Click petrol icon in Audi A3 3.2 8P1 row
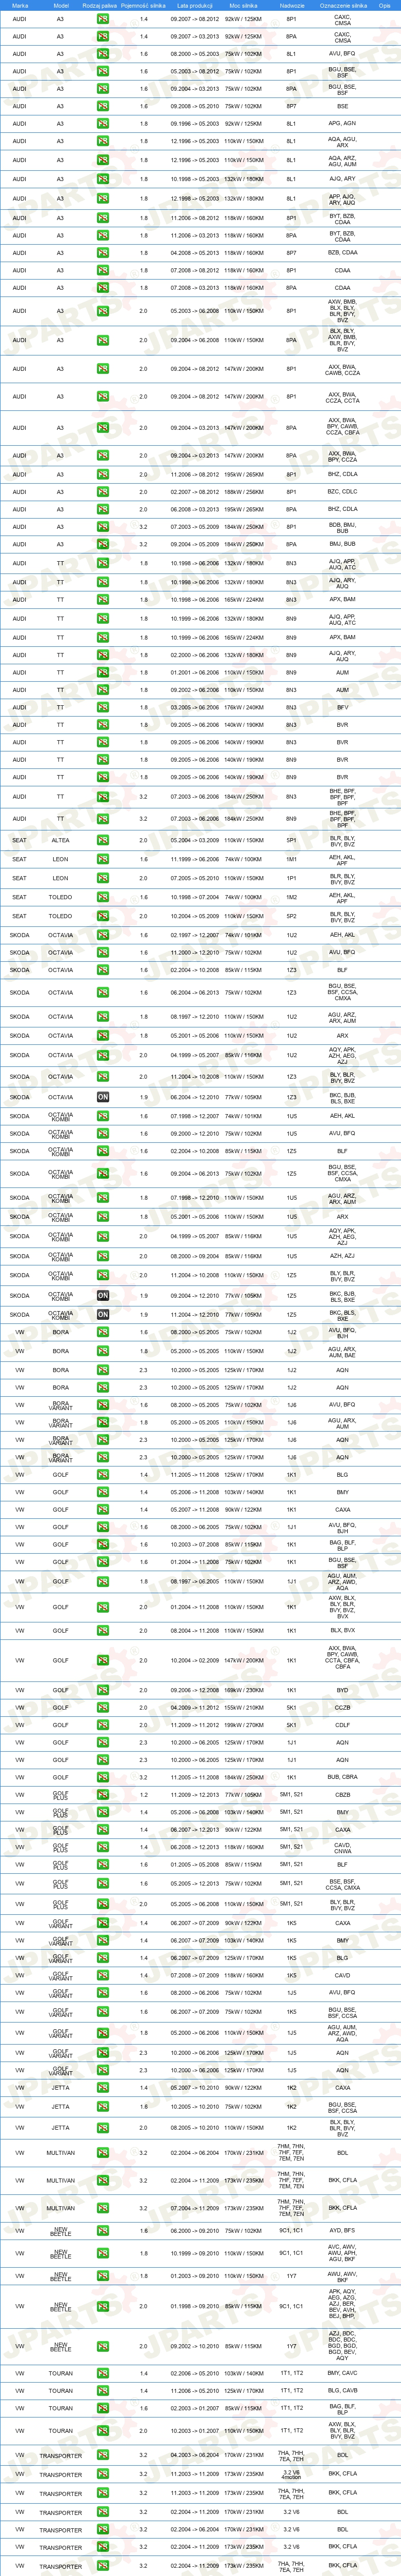Image resolution: width=401 pixels, height=2576 pixels. [x=103, y=526]
